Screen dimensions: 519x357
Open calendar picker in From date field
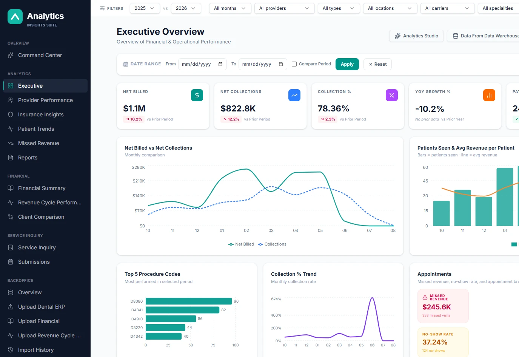(220, 64)
